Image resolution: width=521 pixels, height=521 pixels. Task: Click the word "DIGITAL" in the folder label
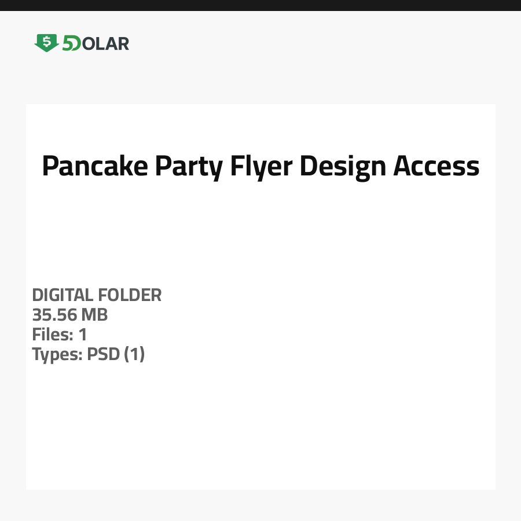(63, 295)
